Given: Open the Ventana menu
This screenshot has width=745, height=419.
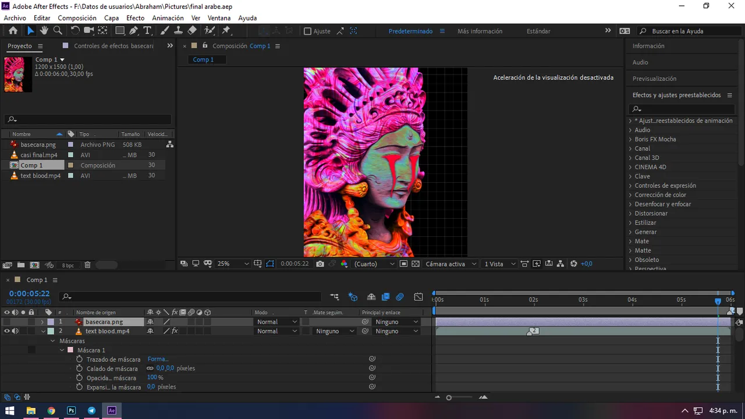Looking at the screenshot, I should 219,18.
